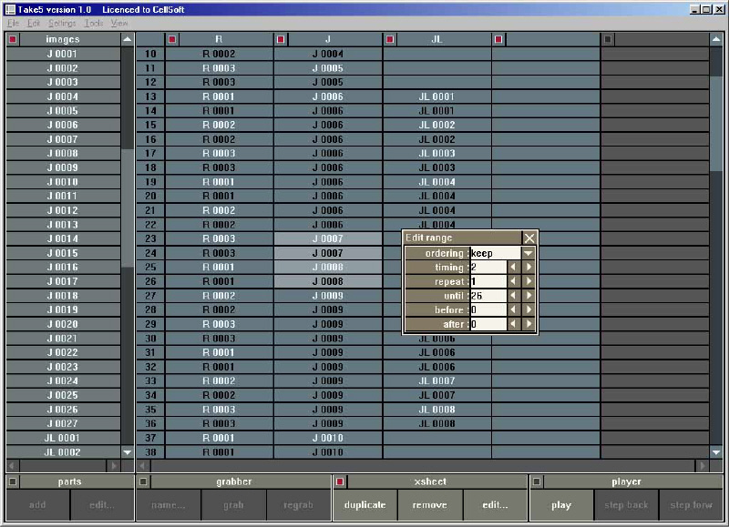Open the Tools menu
The height and width of the screenshot is (527, 729).
pos(94,23)
